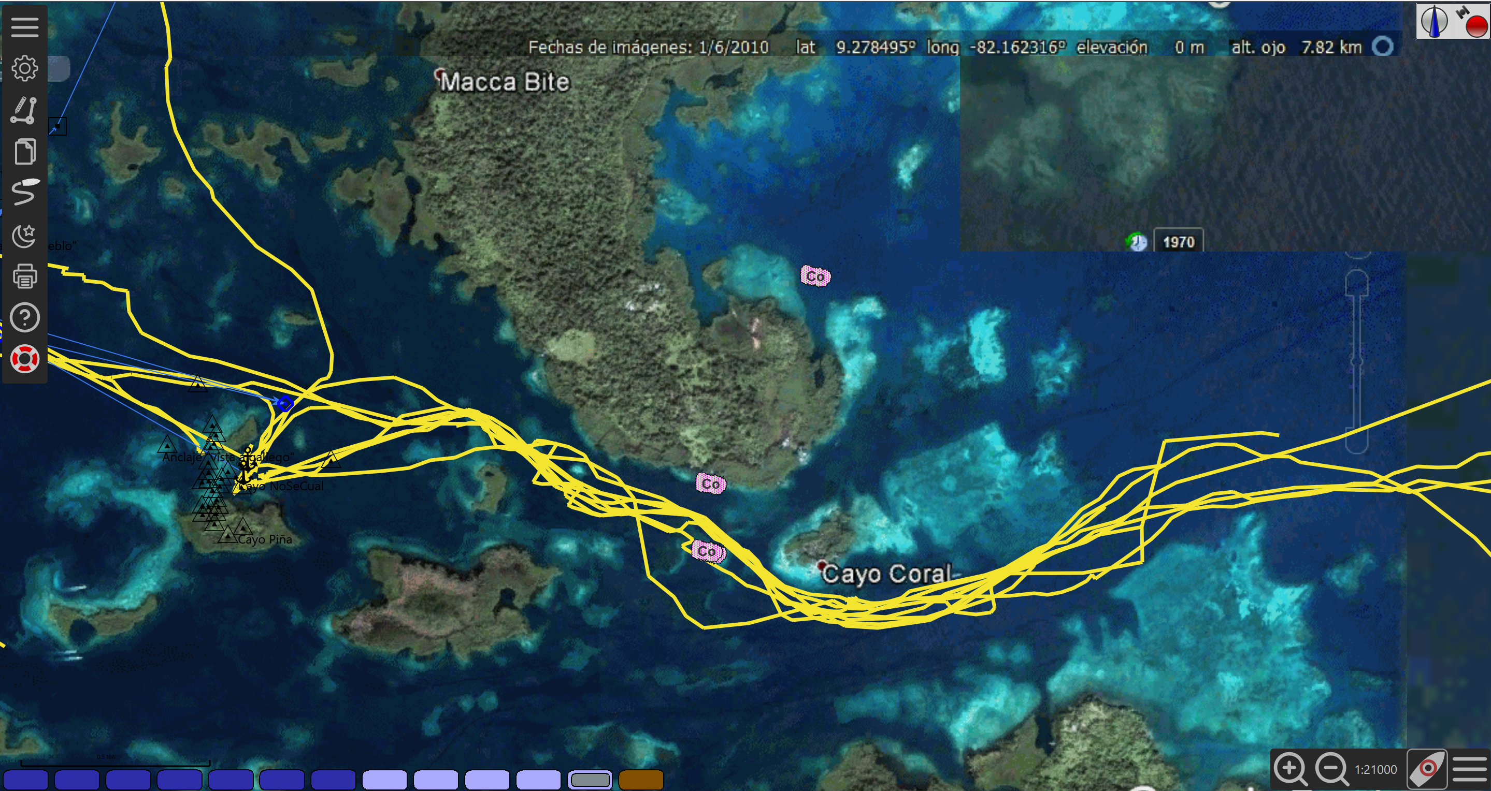Toggle auto-follow ship mode button
The image size is (1491, 791).
click(1427, 769)
